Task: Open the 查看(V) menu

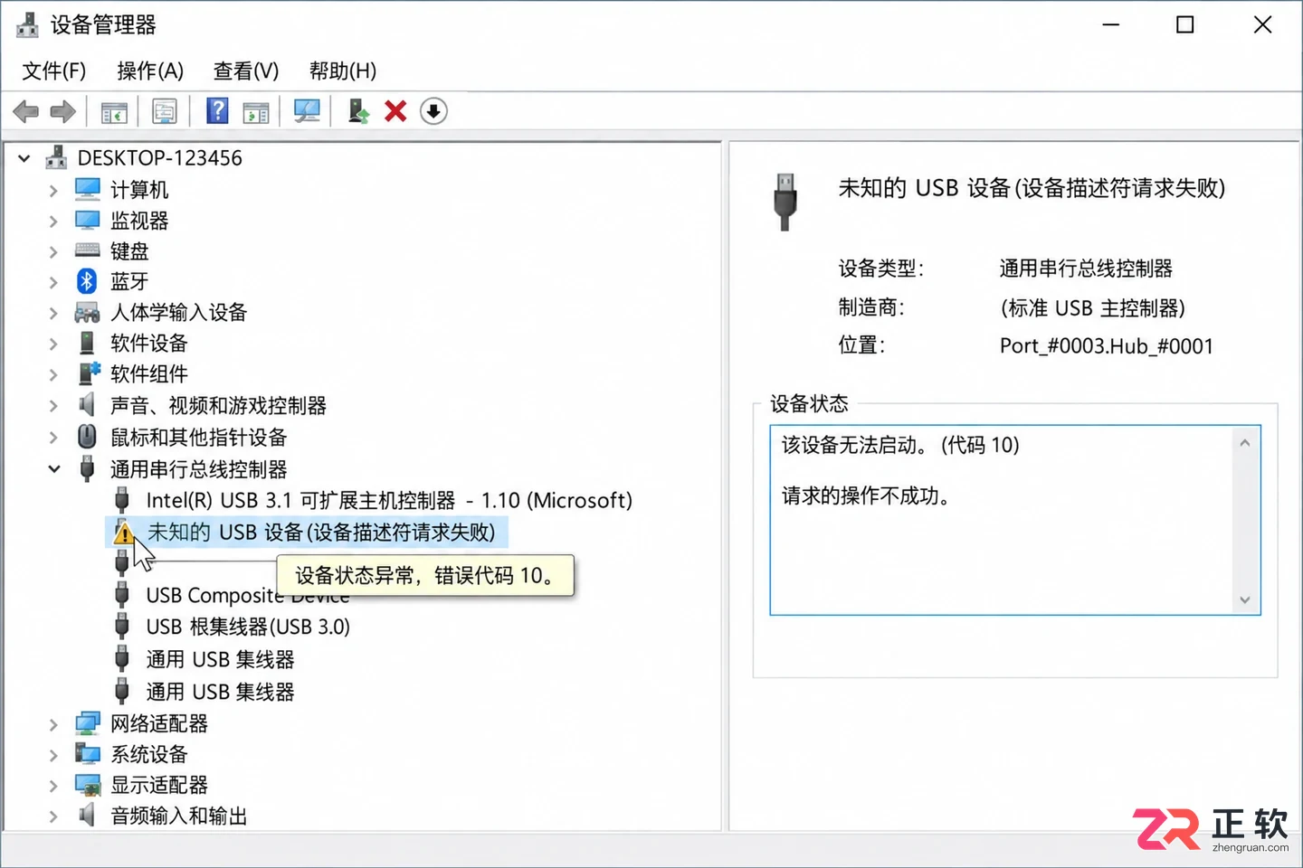Action: point(246,71)
